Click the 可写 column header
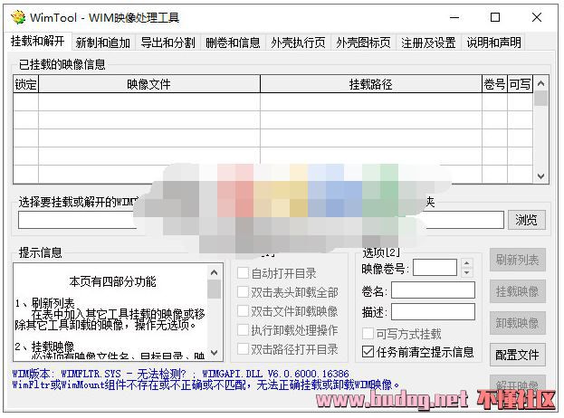564x418 pixels. (520, 84)
